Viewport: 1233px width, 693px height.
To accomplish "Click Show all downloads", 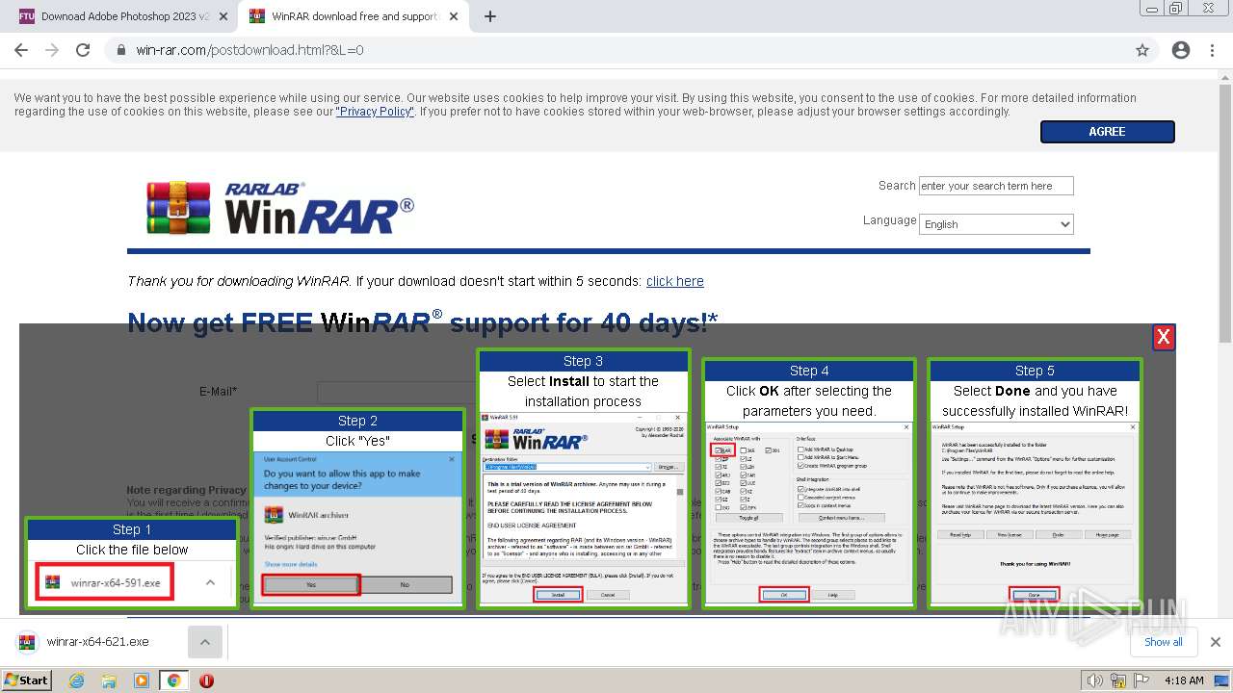I will click(1163, 642).
